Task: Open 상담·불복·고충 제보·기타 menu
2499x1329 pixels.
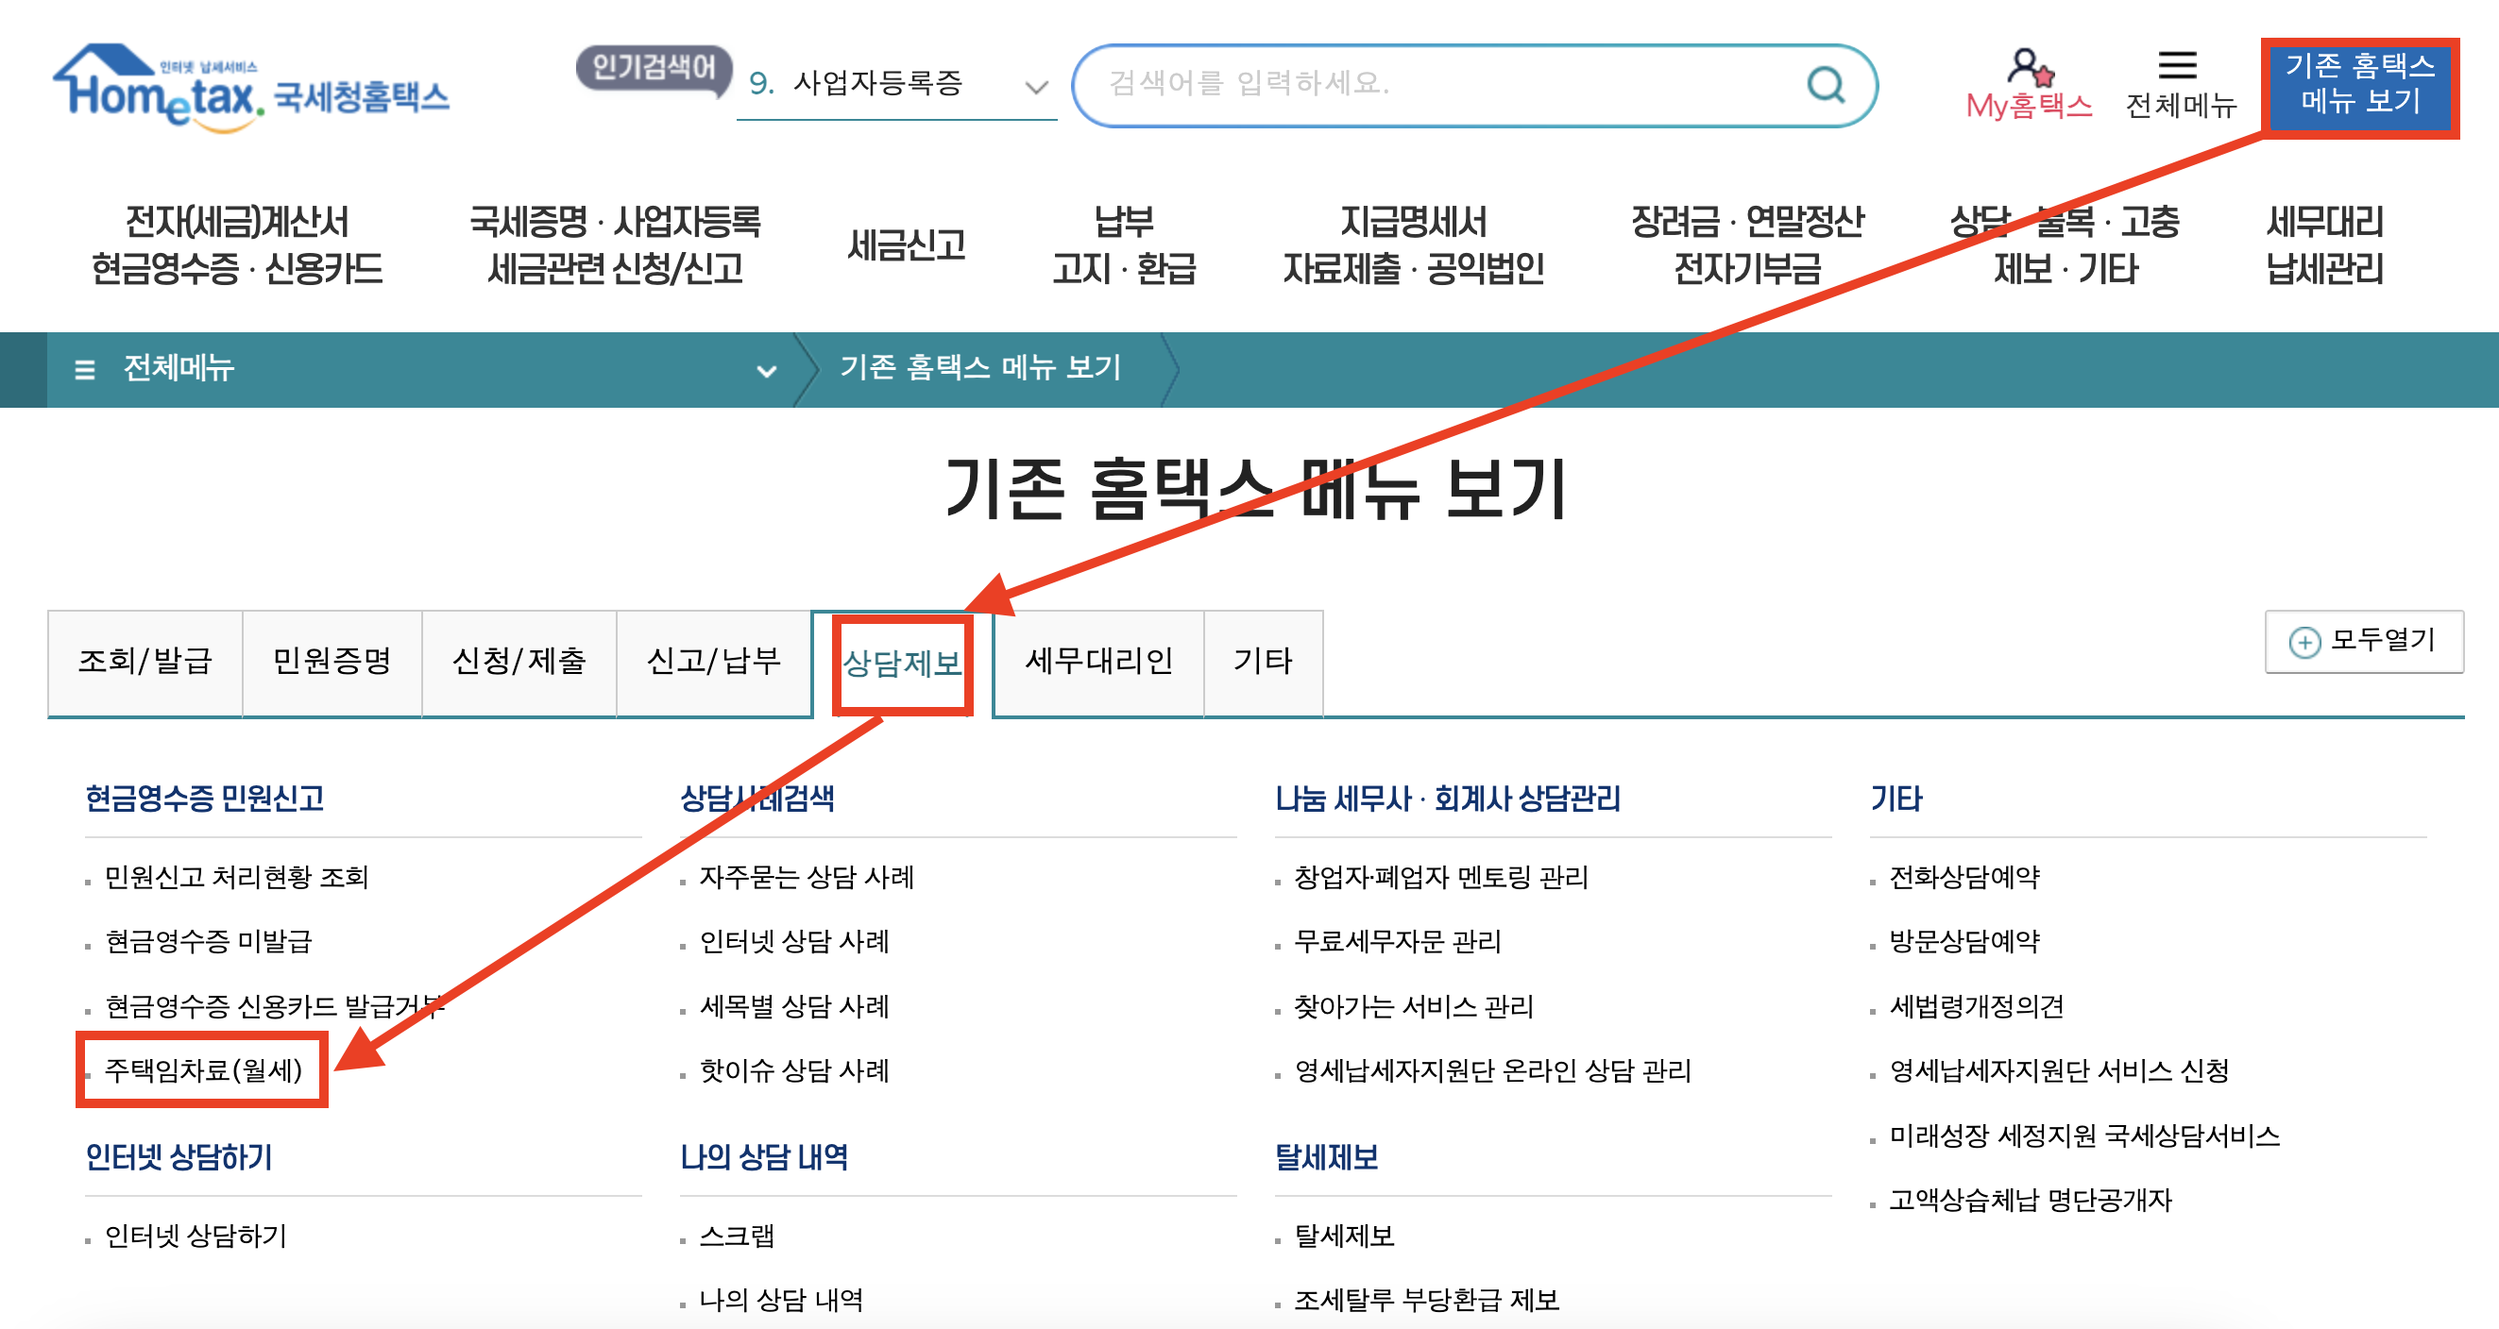Action: [x=2065, y=244]
